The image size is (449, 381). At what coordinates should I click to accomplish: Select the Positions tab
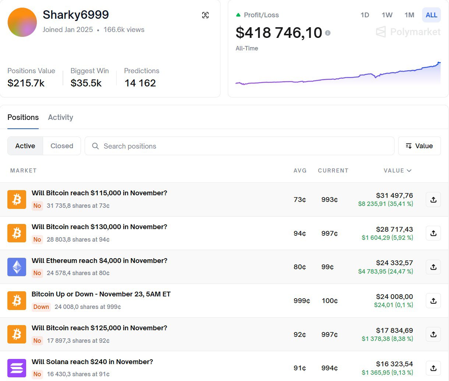[x=23, y=117]
